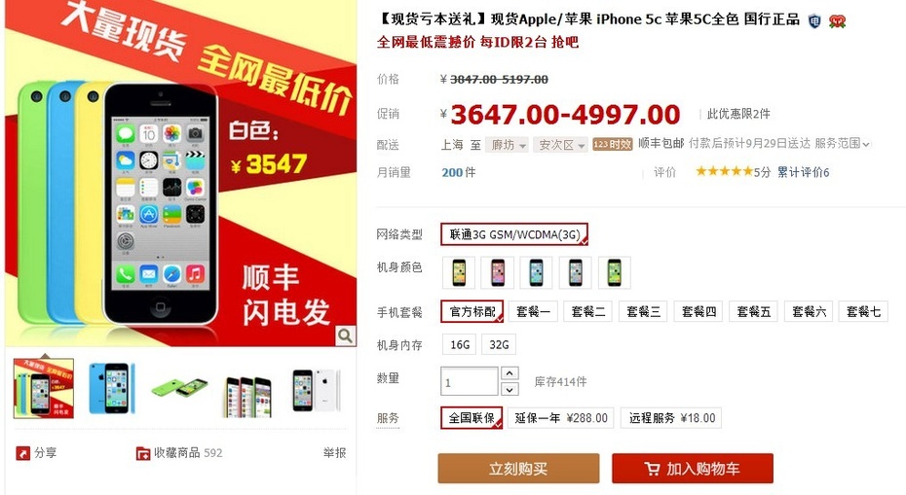
Task: Click the blue shield badge beside title
Action: (814, 21)
